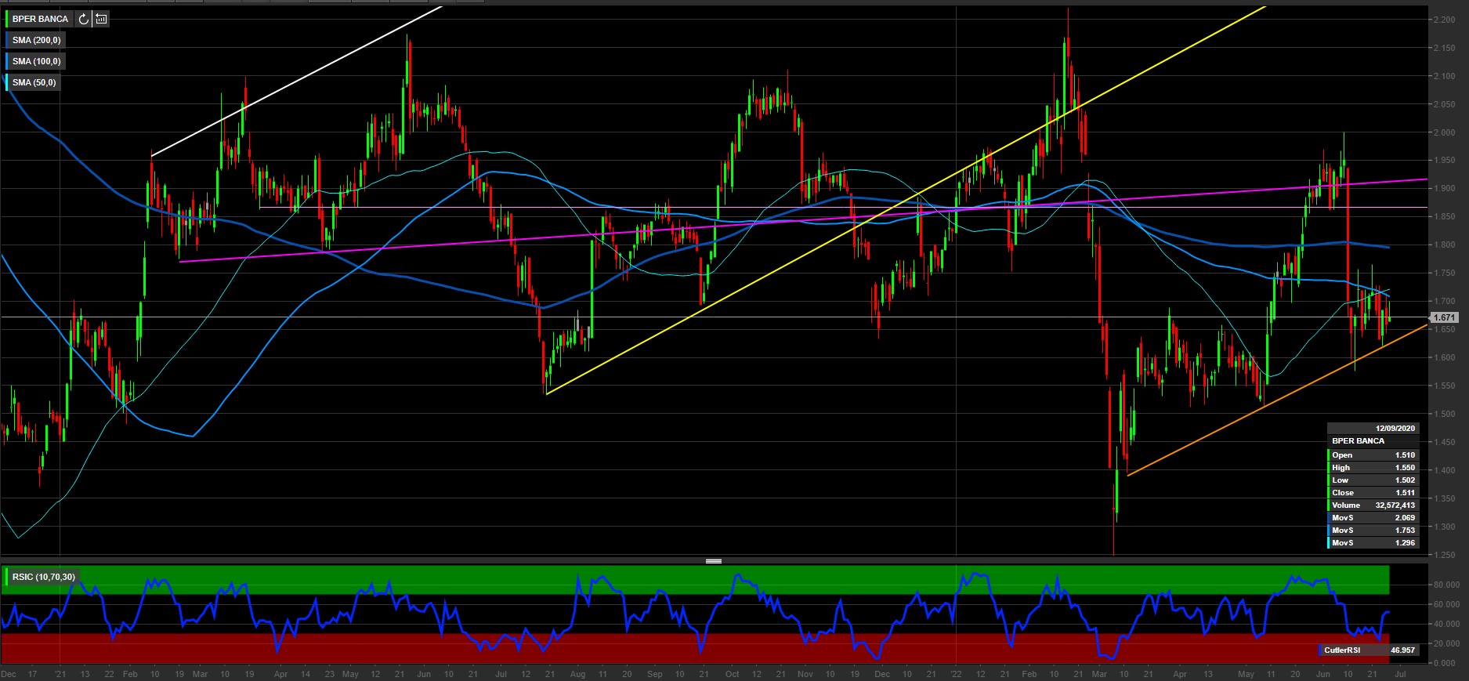Click the Jul label on the time axis

click(x=1400, y=674)
